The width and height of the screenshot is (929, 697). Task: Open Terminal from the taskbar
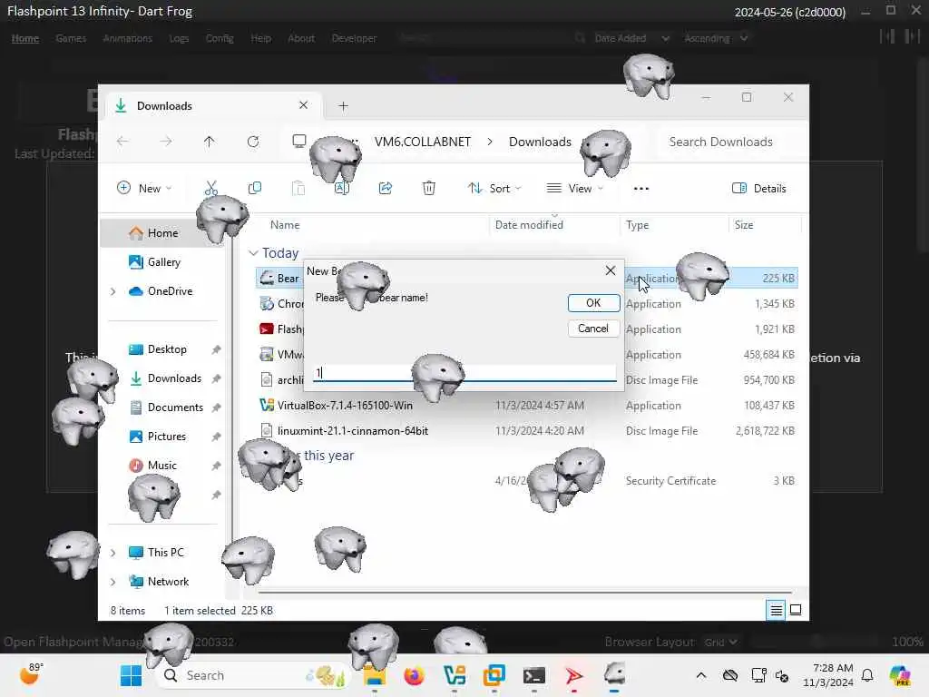[533, 675]
